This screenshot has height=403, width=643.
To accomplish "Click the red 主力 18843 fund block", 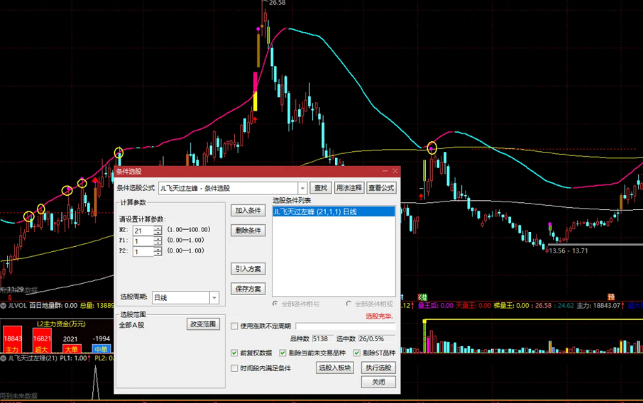I will pyautogui.click(x=12, y=338).
